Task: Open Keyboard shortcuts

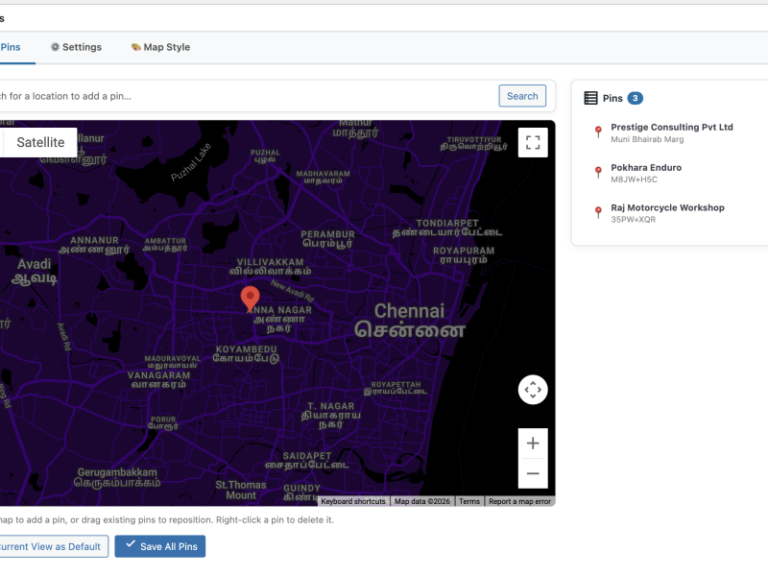Action: [x=351, y=501]
